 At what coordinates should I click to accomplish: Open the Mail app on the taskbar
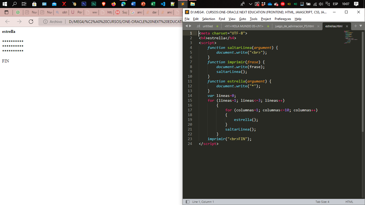(54, 4)
